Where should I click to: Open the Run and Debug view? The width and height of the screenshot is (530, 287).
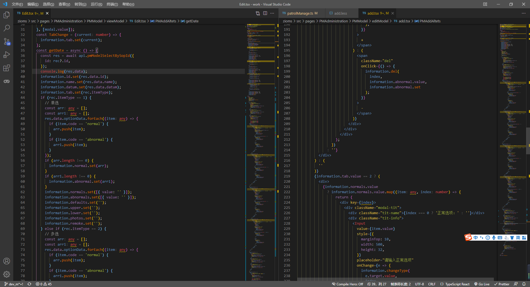(7, 55)
